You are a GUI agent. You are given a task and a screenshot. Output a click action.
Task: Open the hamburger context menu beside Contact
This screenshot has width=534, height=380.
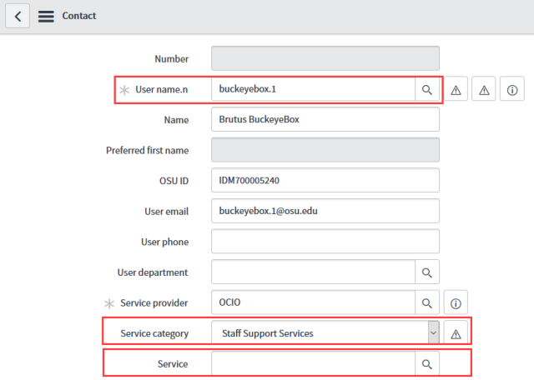(46, 16)
